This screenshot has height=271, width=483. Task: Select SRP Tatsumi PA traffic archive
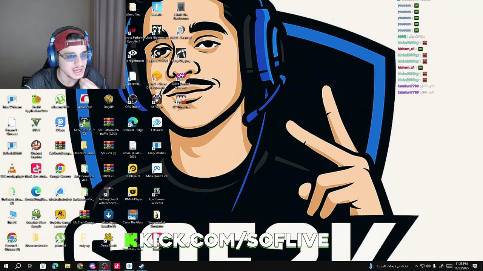tap(109, 126)
